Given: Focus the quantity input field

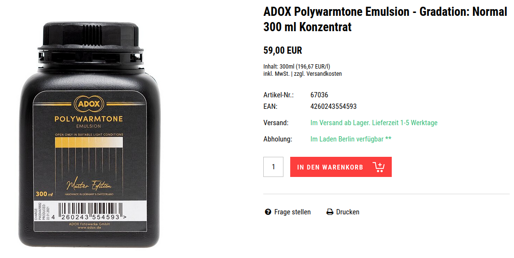Looking at the screenshot, I should point(273,167).
